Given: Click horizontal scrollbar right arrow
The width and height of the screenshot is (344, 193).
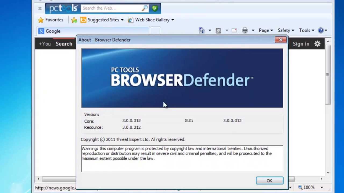Looking at the screenshot, I should pyautogui.click(x=321, y=179).
